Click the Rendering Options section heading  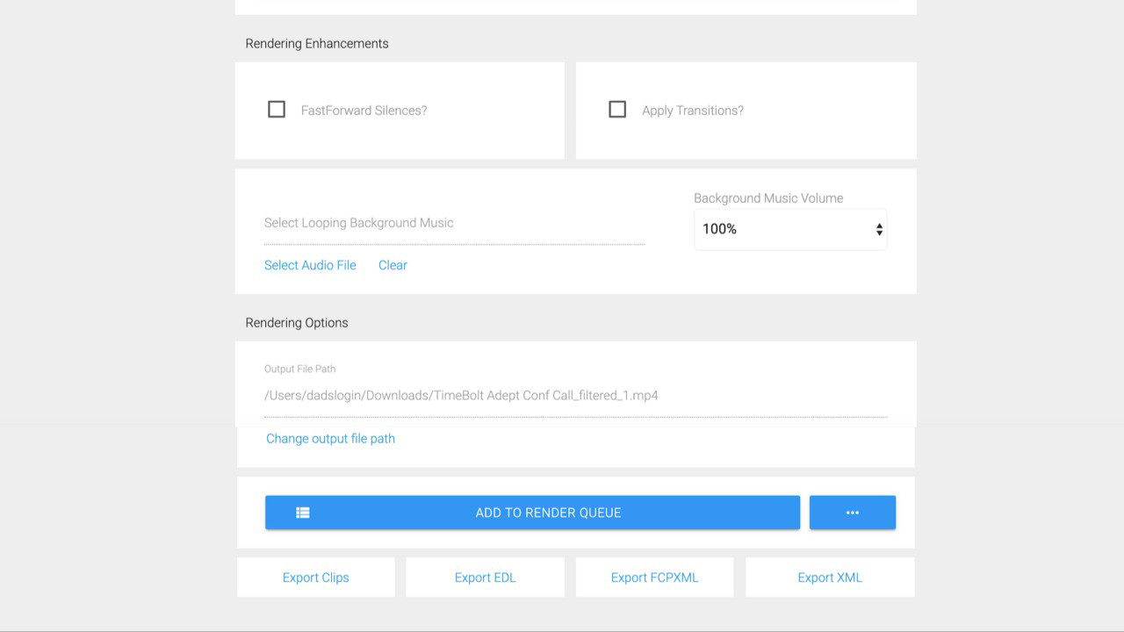tap(297, 323)
